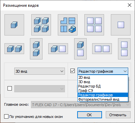Image resolution: width=135 pixels, height=123 pixels.
Task: Choose the four 3D views layout
Action: coord(41,25)
